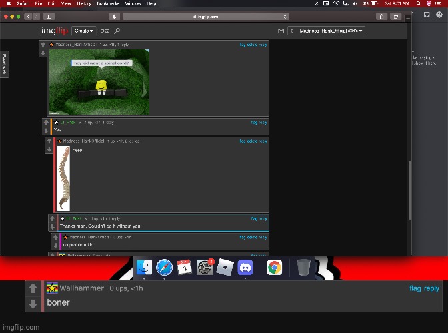Open the imgflip notifications envelope

click(x=281, y=31)
